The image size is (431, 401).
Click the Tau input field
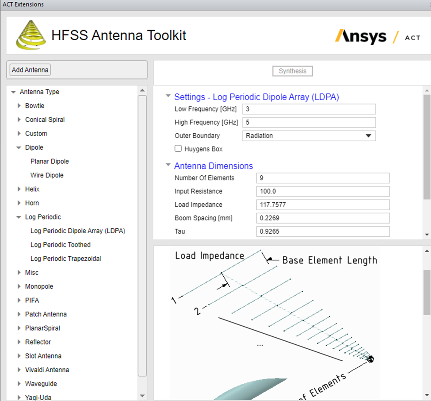point(323,231)
